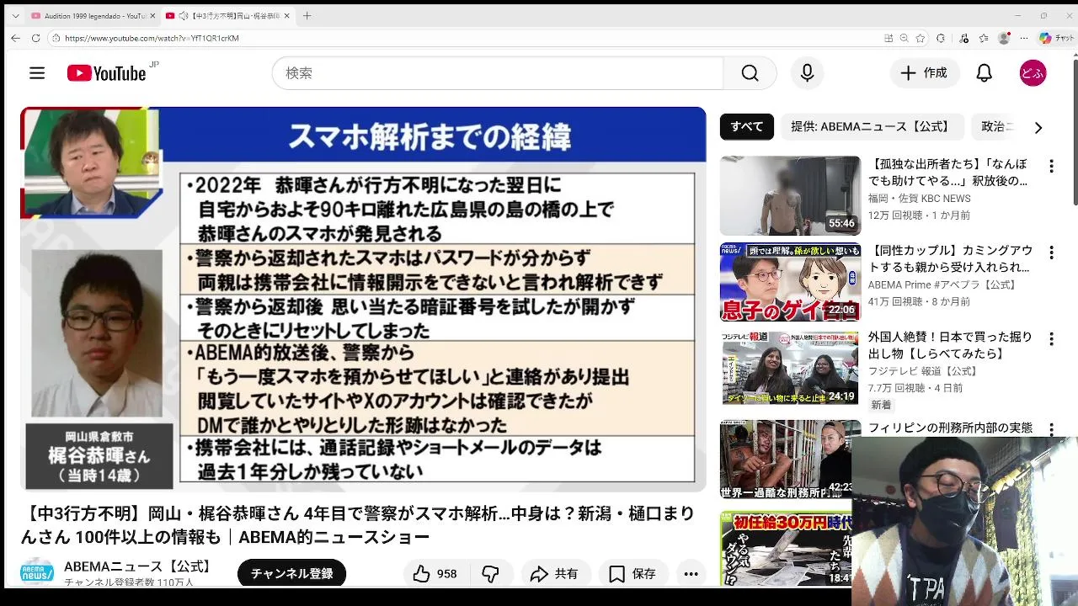Open a new browser tab
1078x606 pixels.
coord(307,16)
